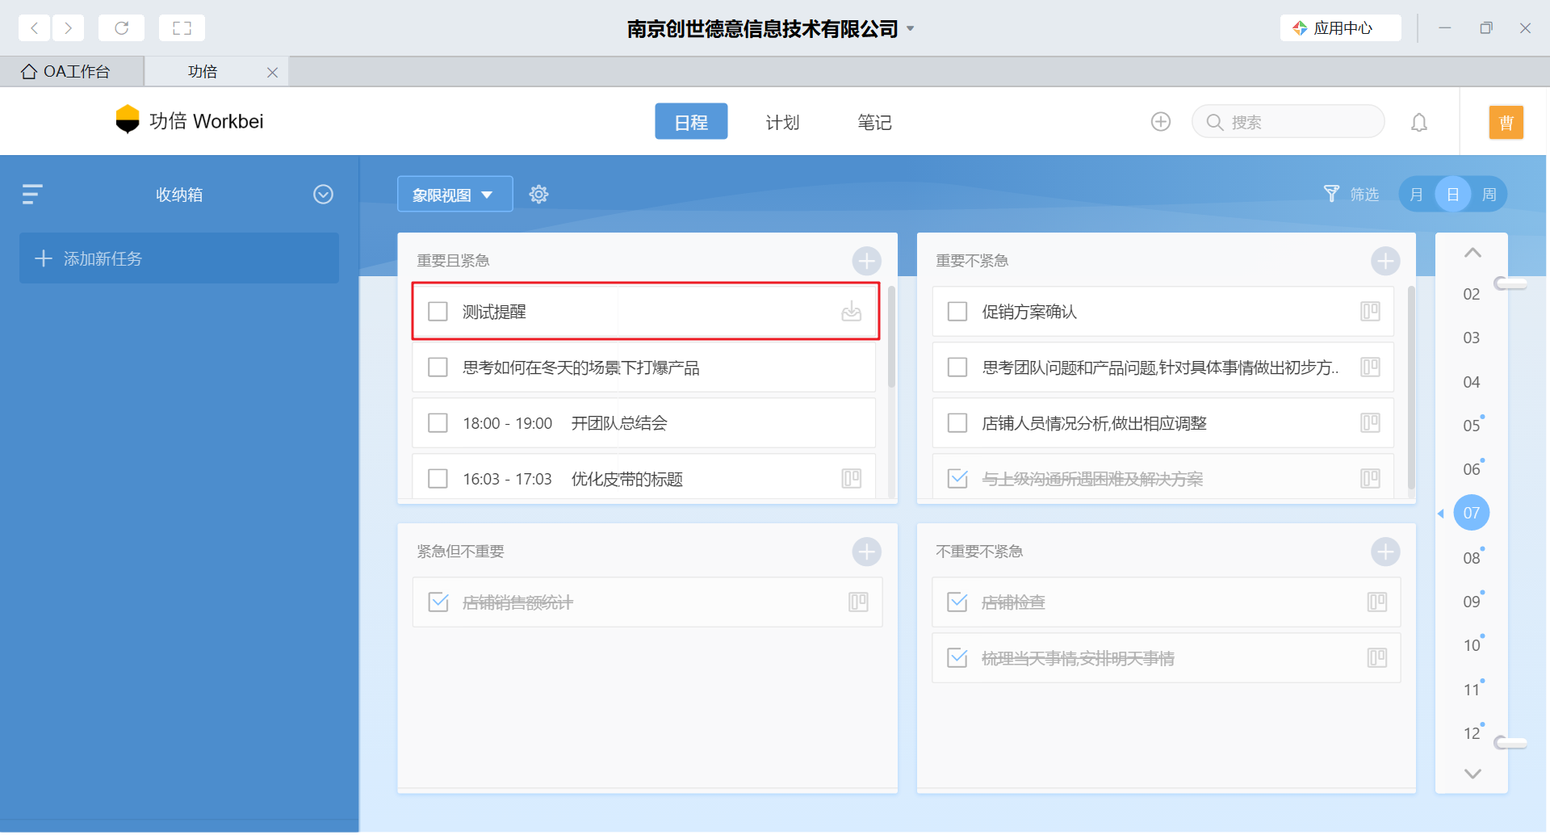1550x835 pixels.
Task: Select date 02 in the date strip
Action: (1472, 295)
